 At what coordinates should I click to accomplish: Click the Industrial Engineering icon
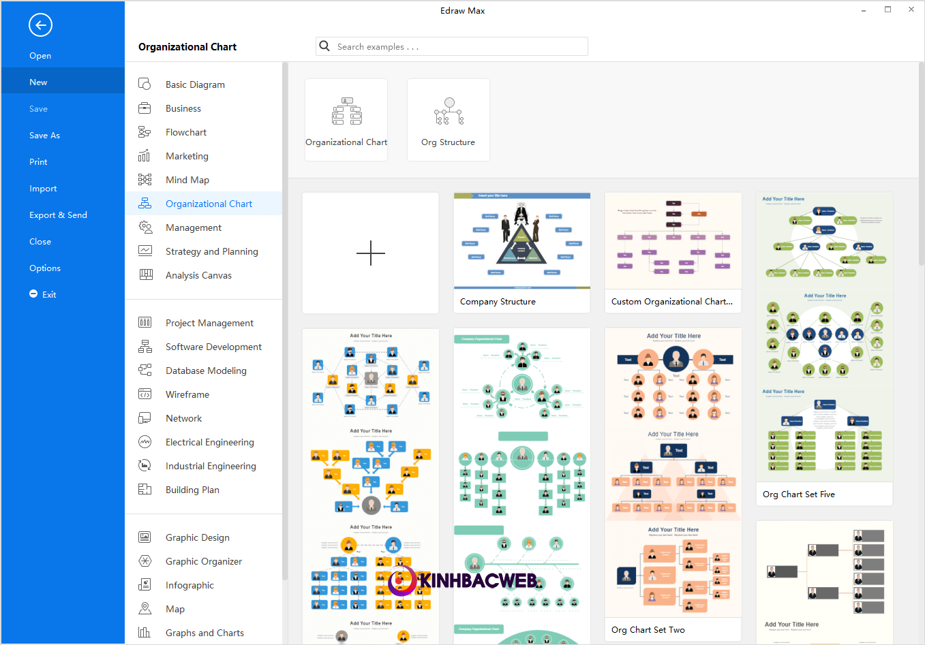[145, 465]
